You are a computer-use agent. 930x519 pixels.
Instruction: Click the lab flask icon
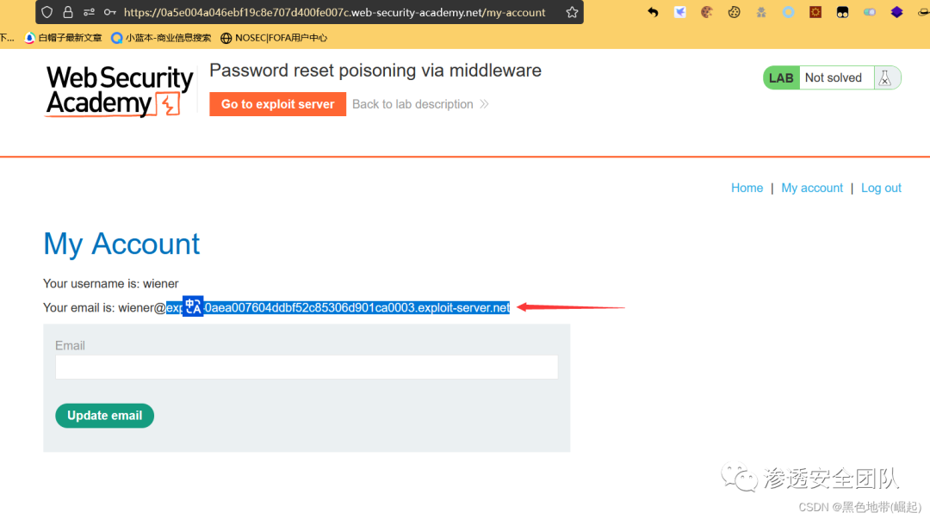pos(885,77)
